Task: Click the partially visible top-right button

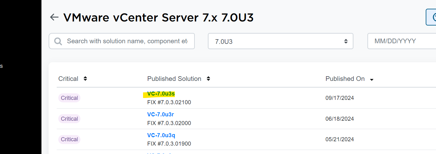Action: click(x=431, y=17)
